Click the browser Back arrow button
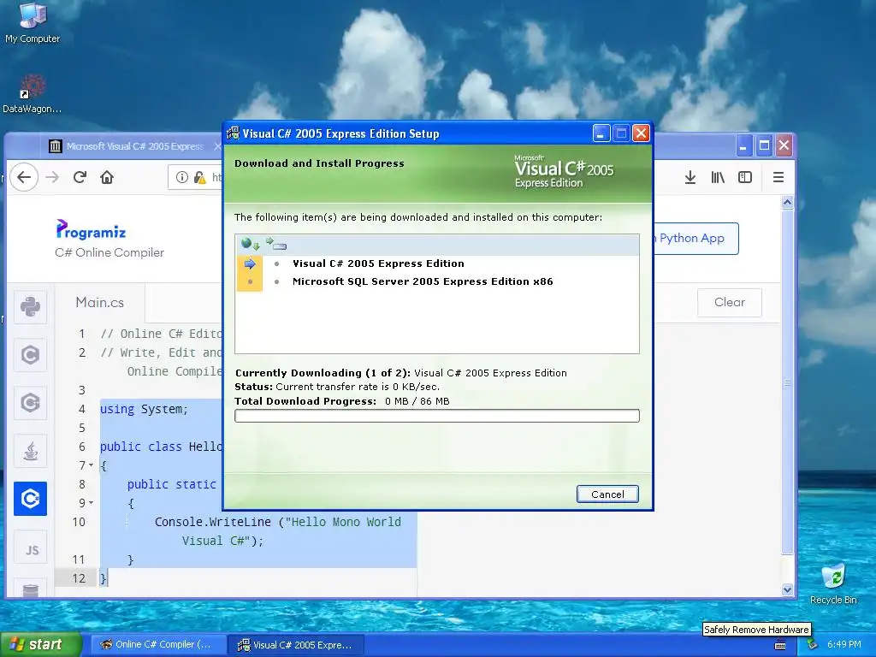Screen dimensions: 876x657 pos(23,177)
